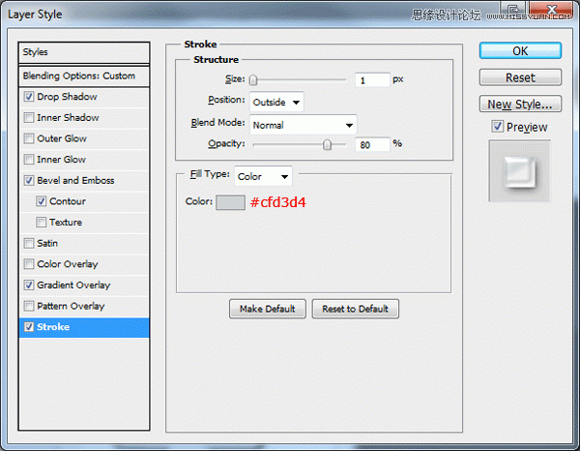Image resolution: width=580 pixels, height=451 pixels.
Task: Toggle the Preview checkbox
Action: coord(498,127)
